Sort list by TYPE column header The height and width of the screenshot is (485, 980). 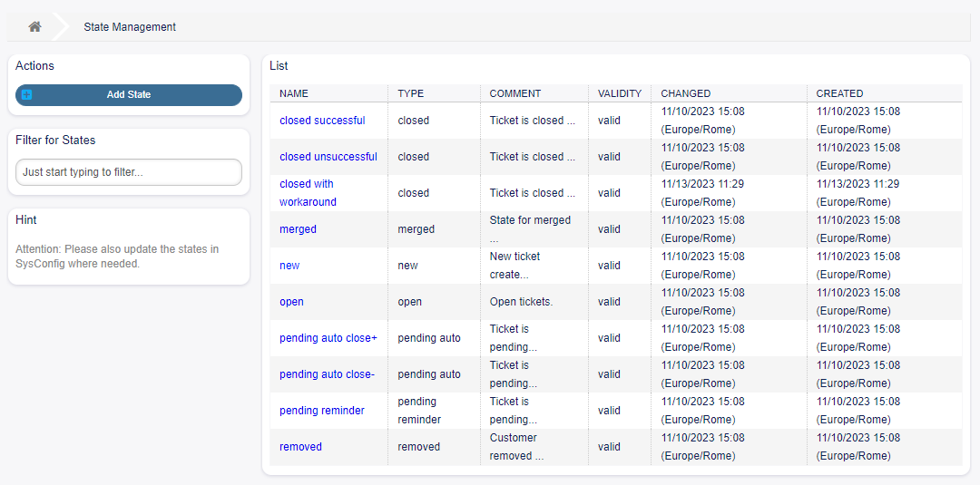[x=410, y=93]
